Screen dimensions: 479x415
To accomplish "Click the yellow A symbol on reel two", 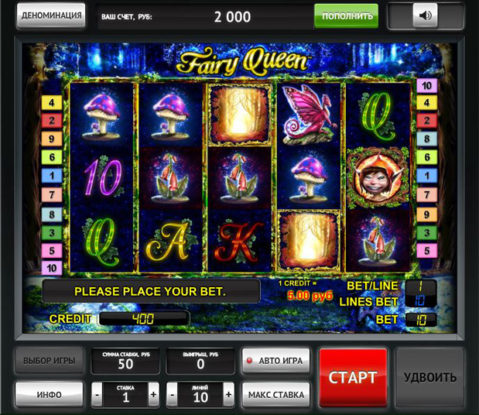I will point(170,242).
